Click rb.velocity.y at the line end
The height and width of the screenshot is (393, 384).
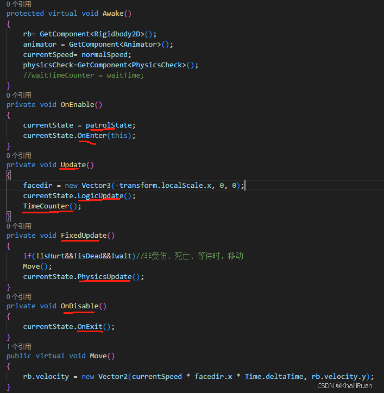339,377
